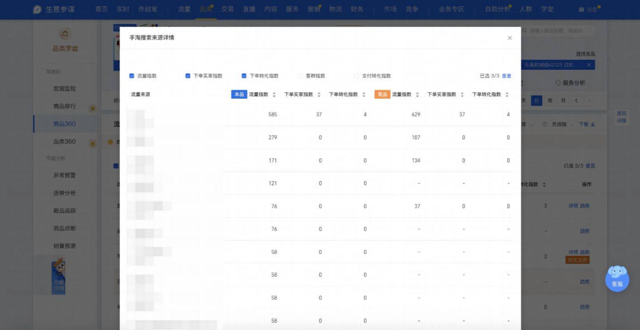The image size is (640, 330).
Task: Switch to the 流量 nav tab
Action: 184,9
